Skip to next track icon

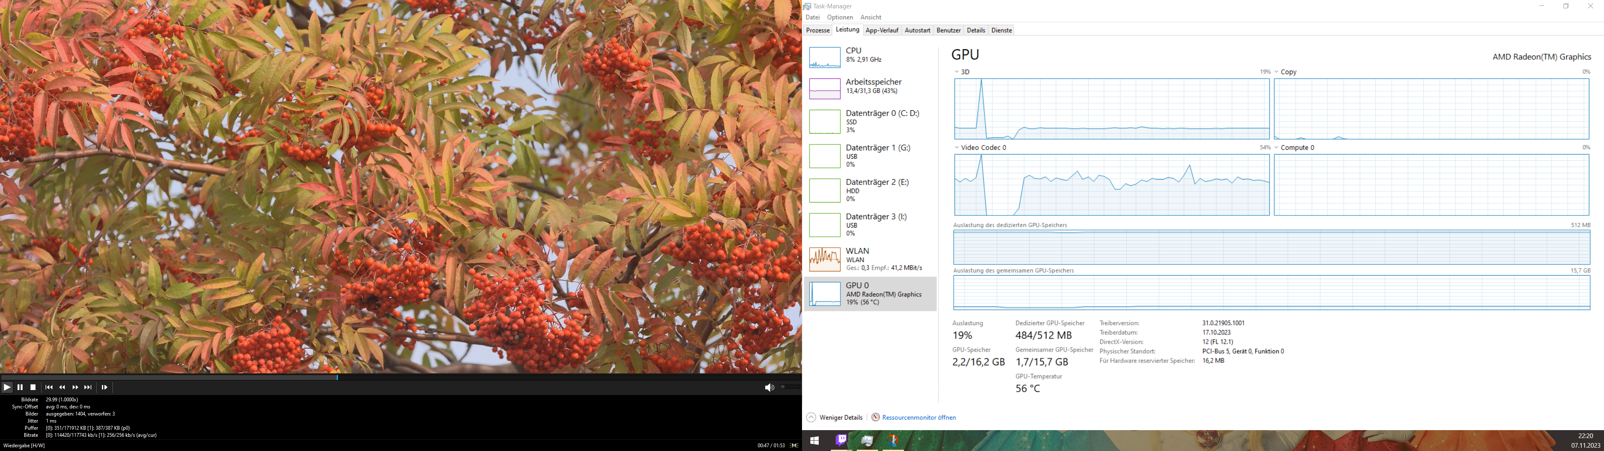pyautogui.click(x=88, y=388)
